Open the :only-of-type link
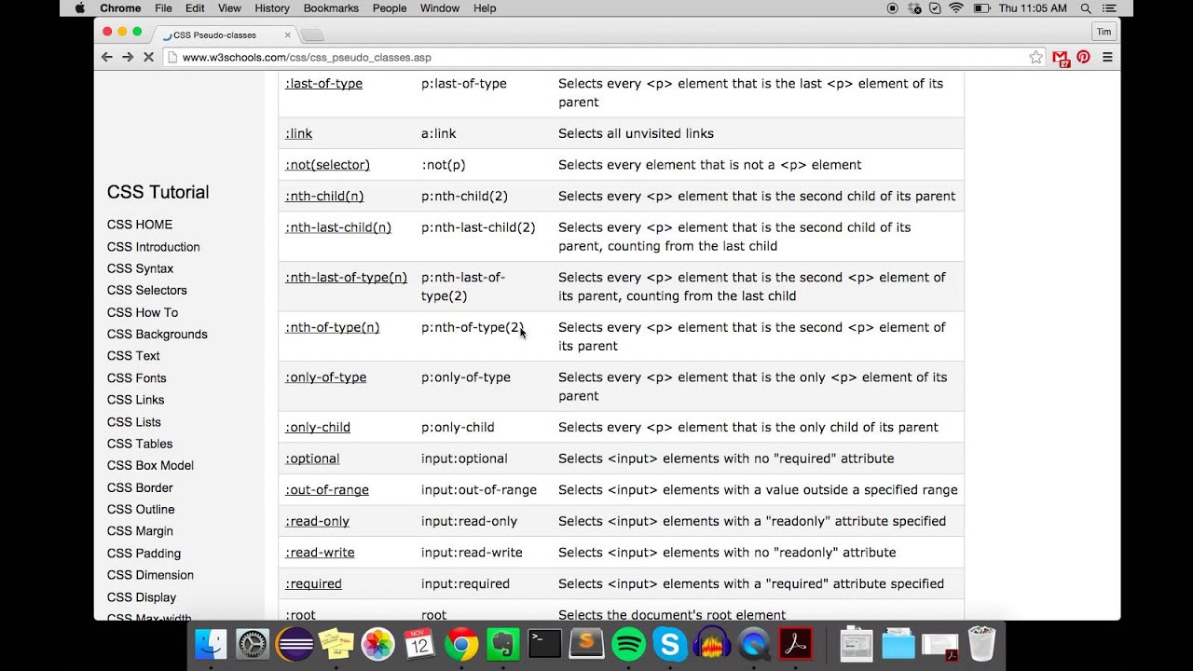This screenshot has width=1193, height=671. (326, 377)
